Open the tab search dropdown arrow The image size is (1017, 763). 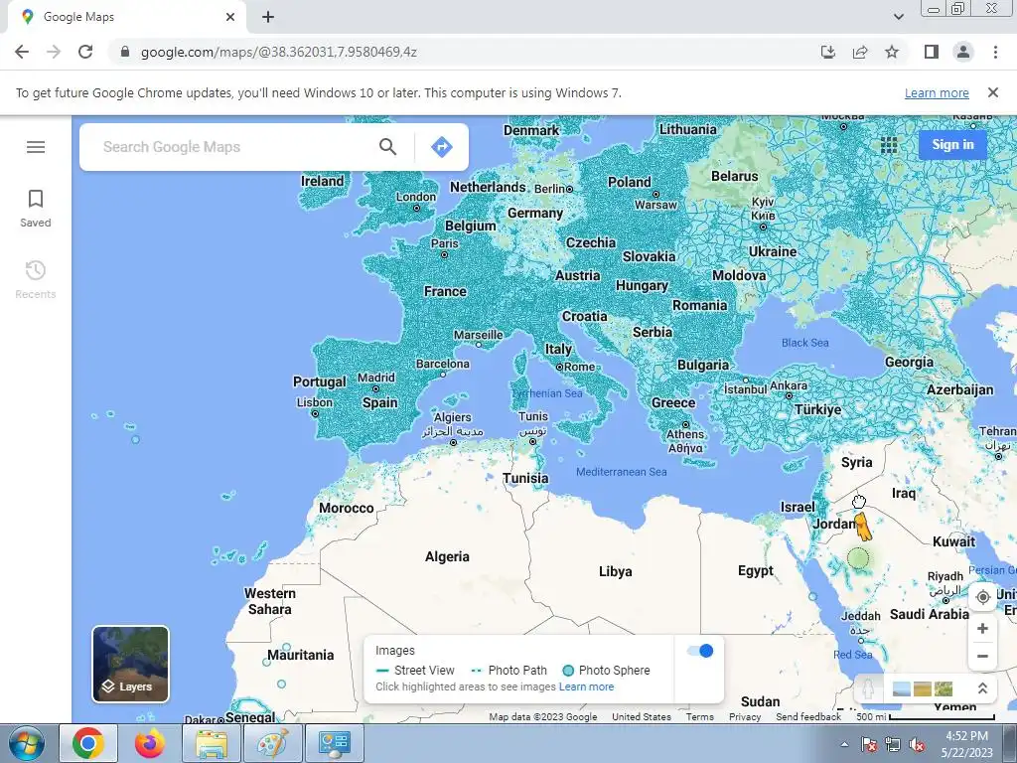click(898, 17)
